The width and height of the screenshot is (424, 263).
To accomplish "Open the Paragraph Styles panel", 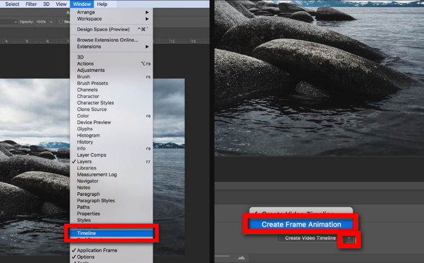I will point(111,201).
